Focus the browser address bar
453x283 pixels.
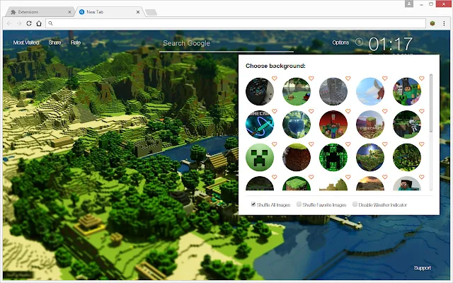pyautogui.click(x=236, y=23)
